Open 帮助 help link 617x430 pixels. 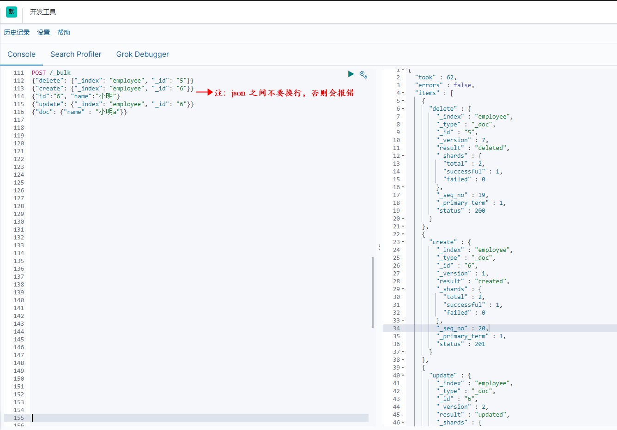coord(64,32)
